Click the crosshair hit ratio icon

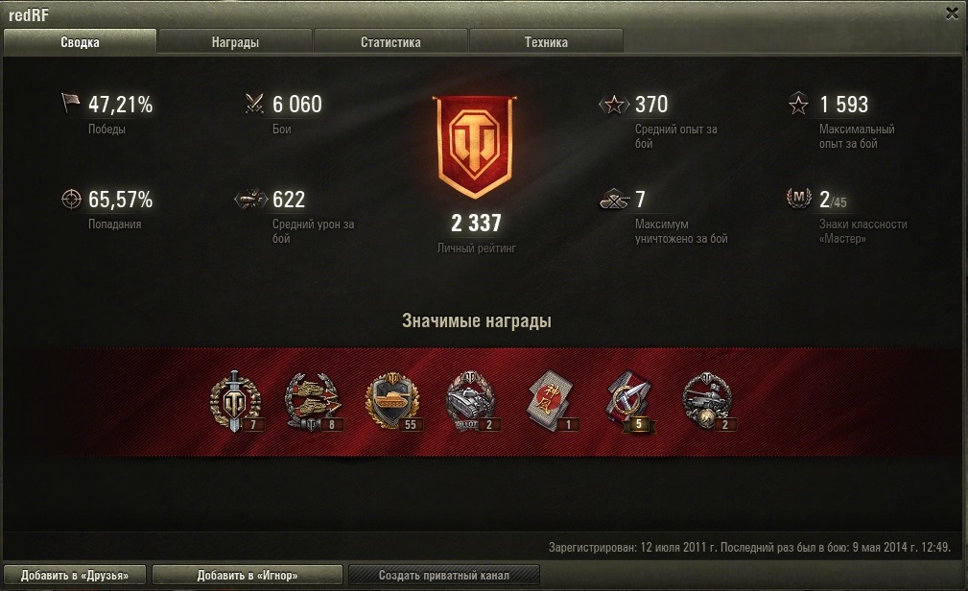[72, 199]
